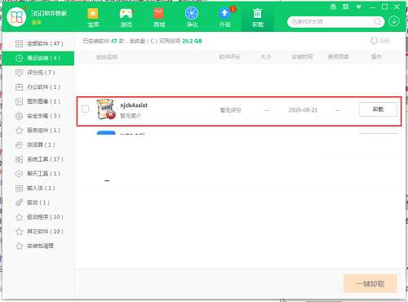Click the 360软件管家 logo

click(x=16, y=17)
